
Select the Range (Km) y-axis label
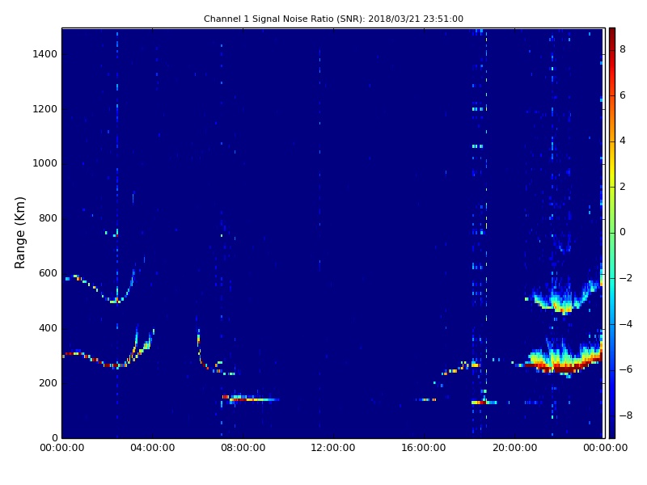[x=19, y=233]
